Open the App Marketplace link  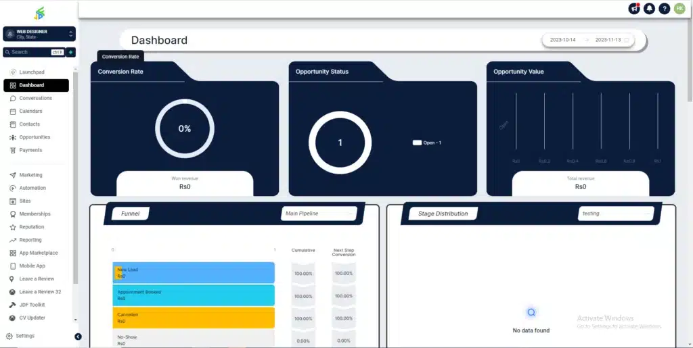point(38,253)
